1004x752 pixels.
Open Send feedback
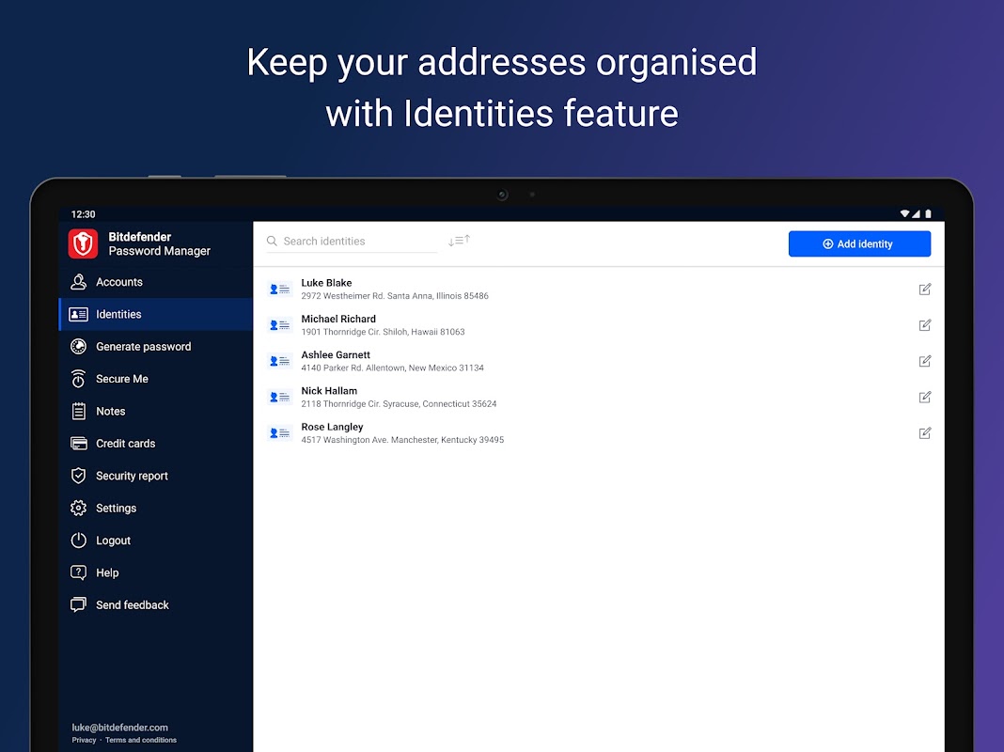pyautogui.click(x=156, y=604)
